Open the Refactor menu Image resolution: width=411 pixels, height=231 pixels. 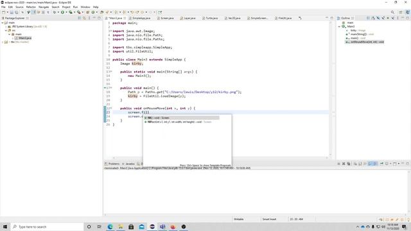(31, 7)
